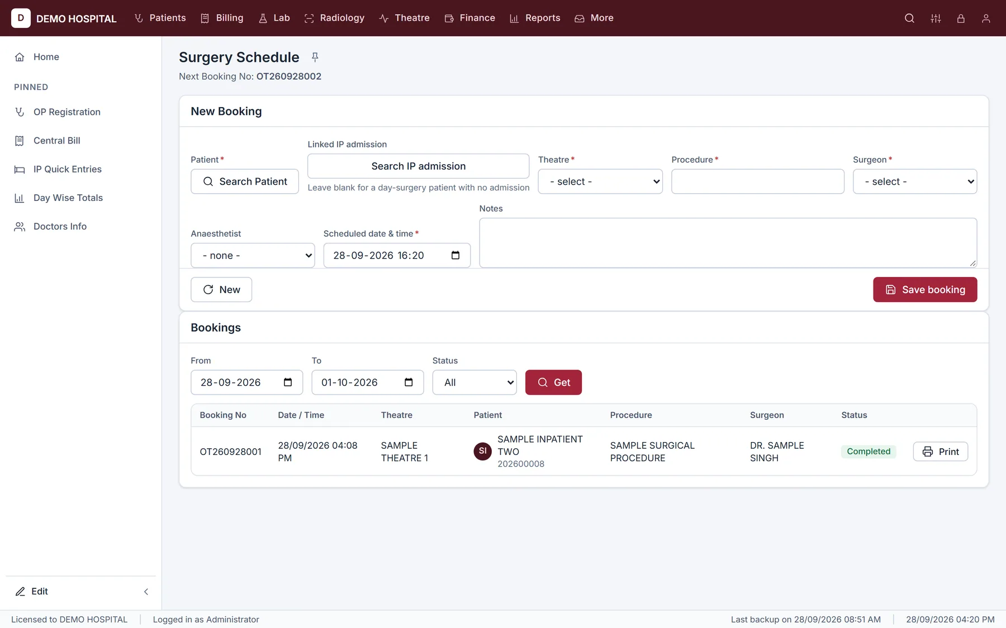This screenshot has width=1006, height=628.
Task: Pin the Surgery Schedule page
Action: pyautogui.click(x=315, y=57)
